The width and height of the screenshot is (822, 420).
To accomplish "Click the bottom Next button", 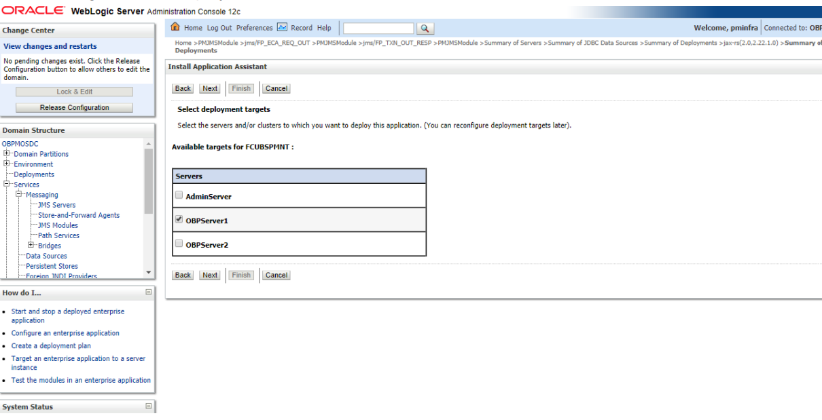I will point(210,275).
